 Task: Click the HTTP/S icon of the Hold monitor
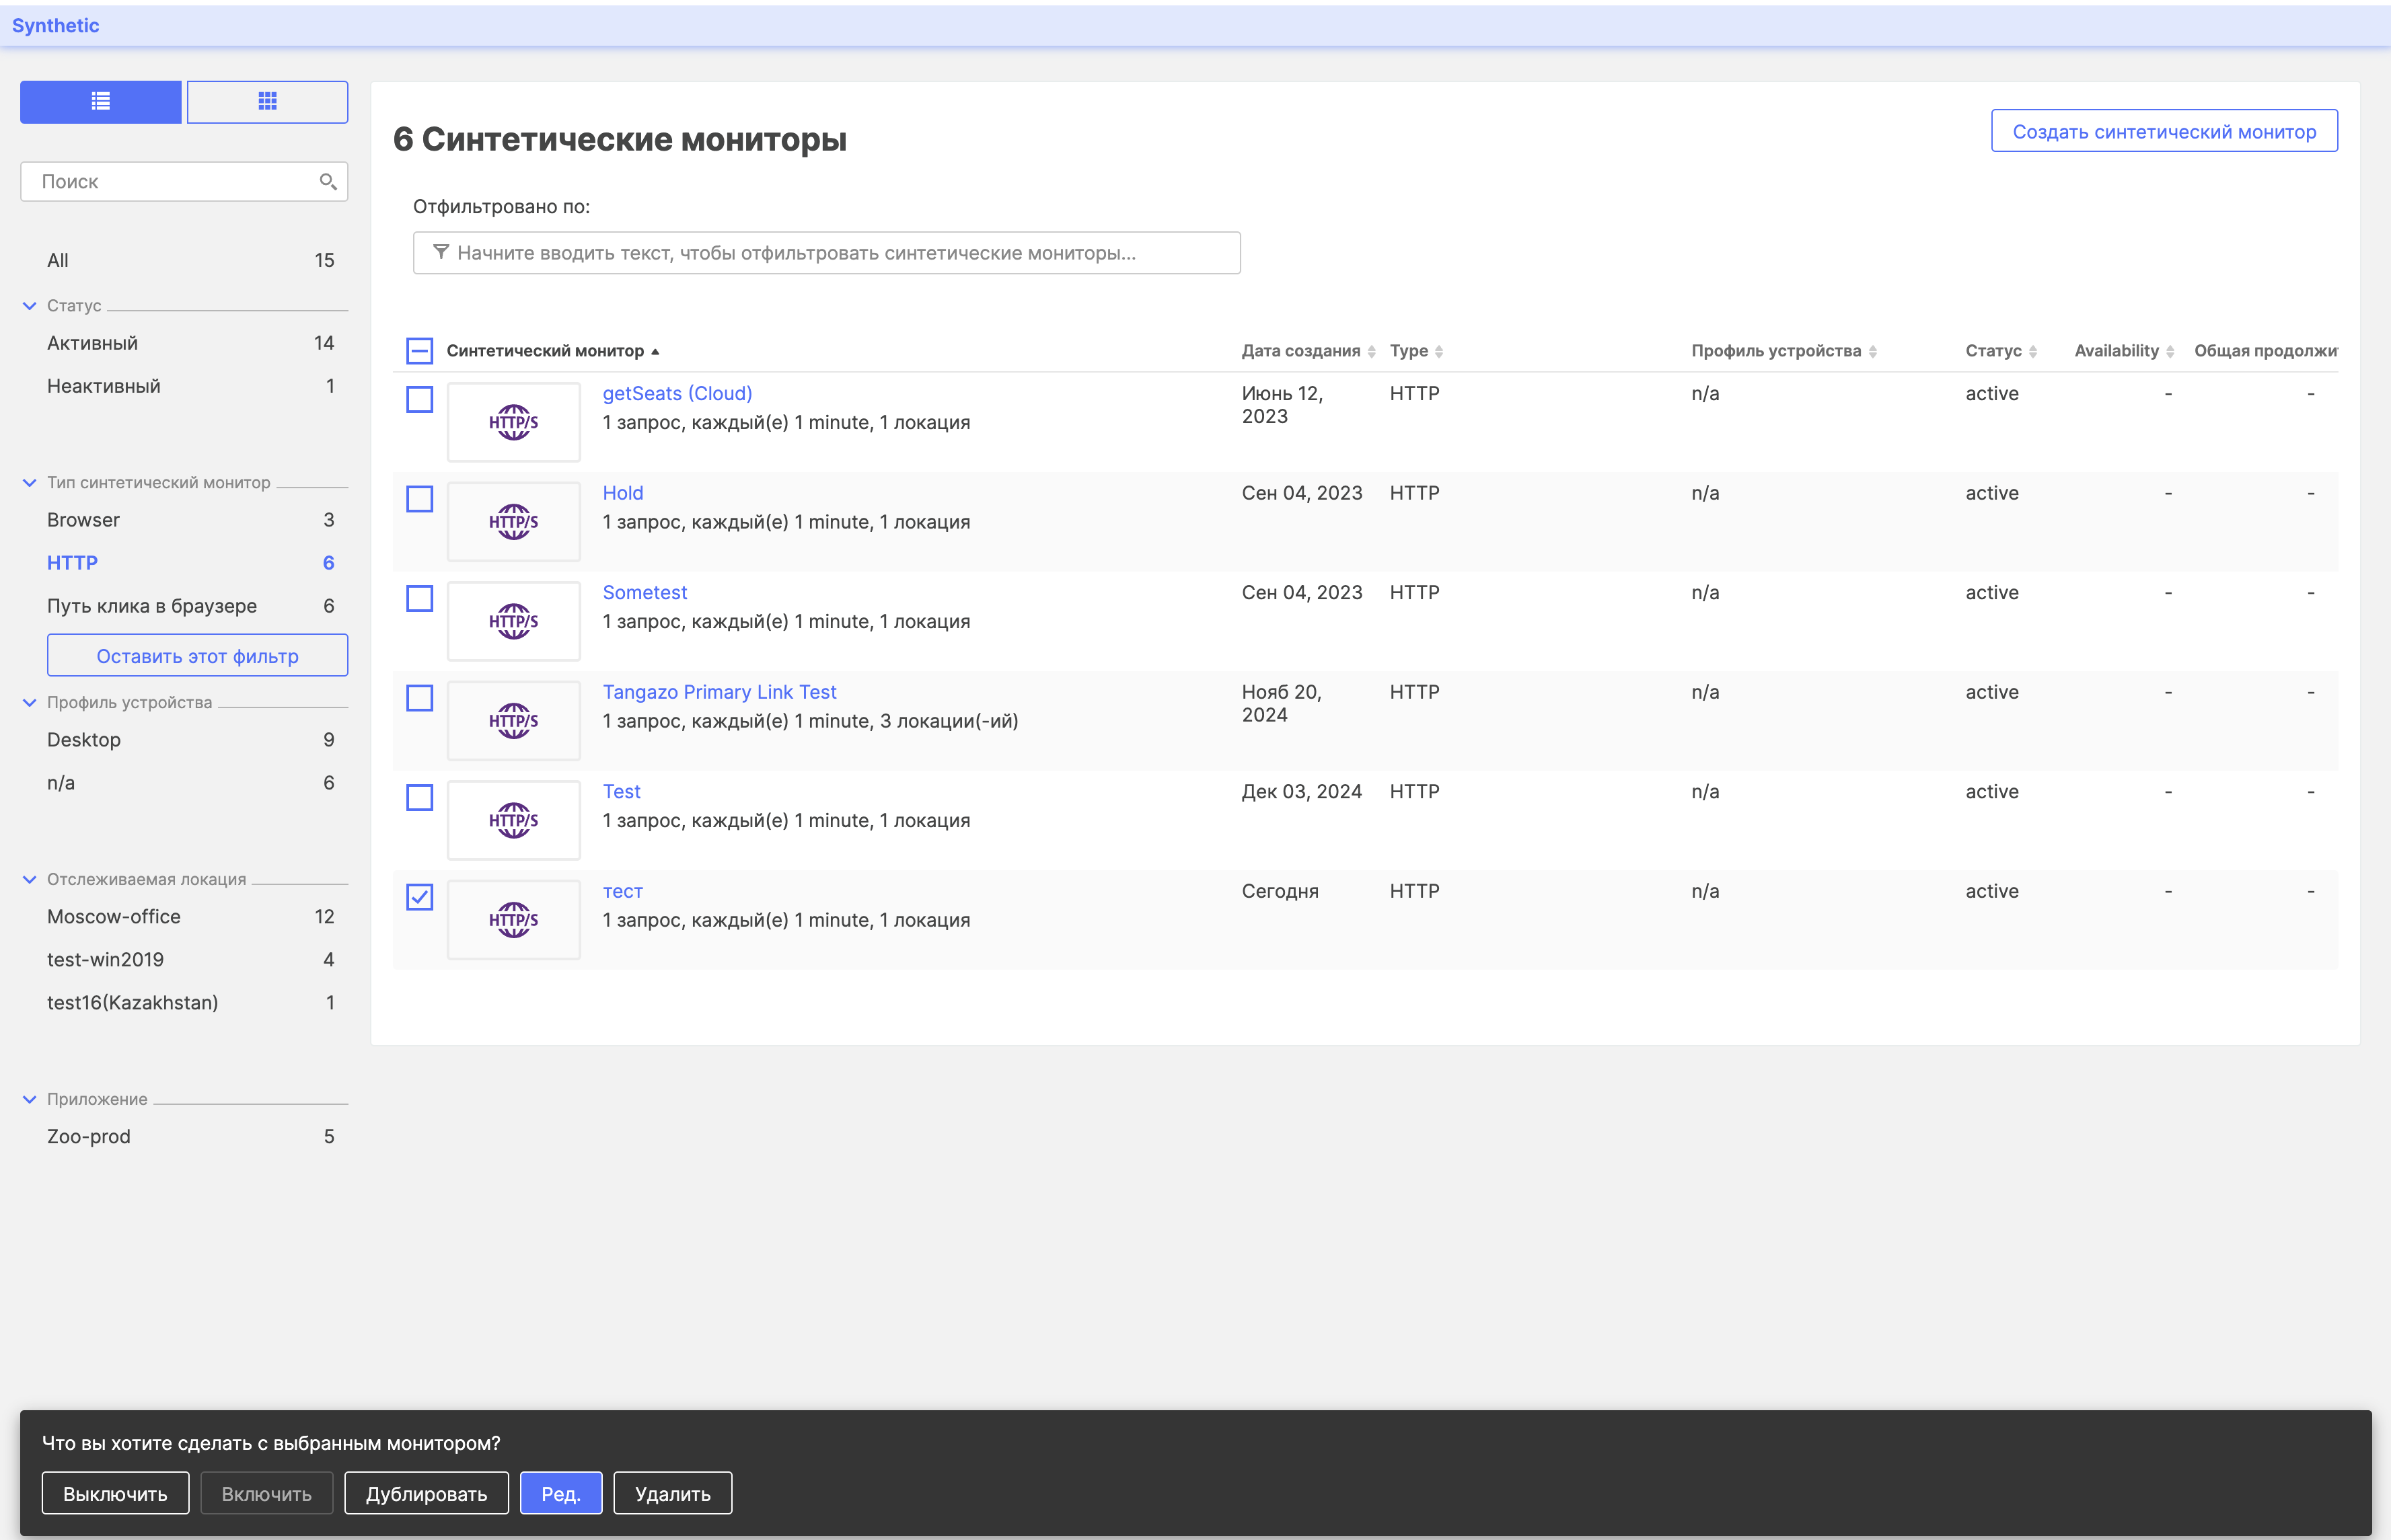513,521
